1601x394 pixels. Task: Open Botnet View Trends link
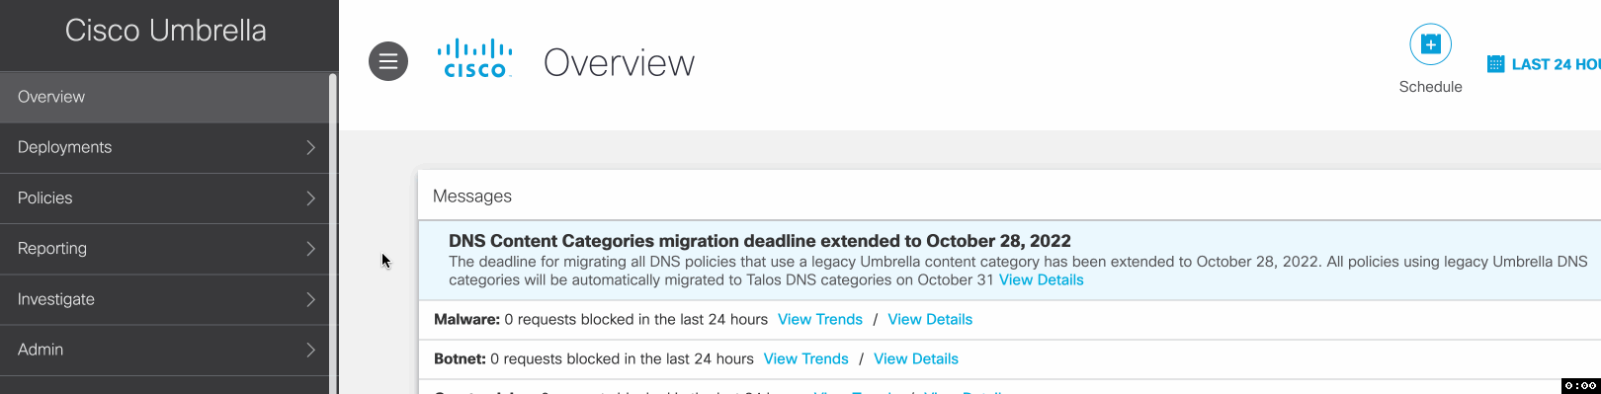pos(806,358)
